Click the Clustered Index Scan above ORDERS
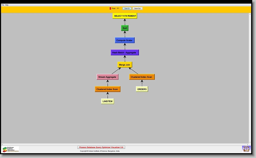 pos(142,77)
